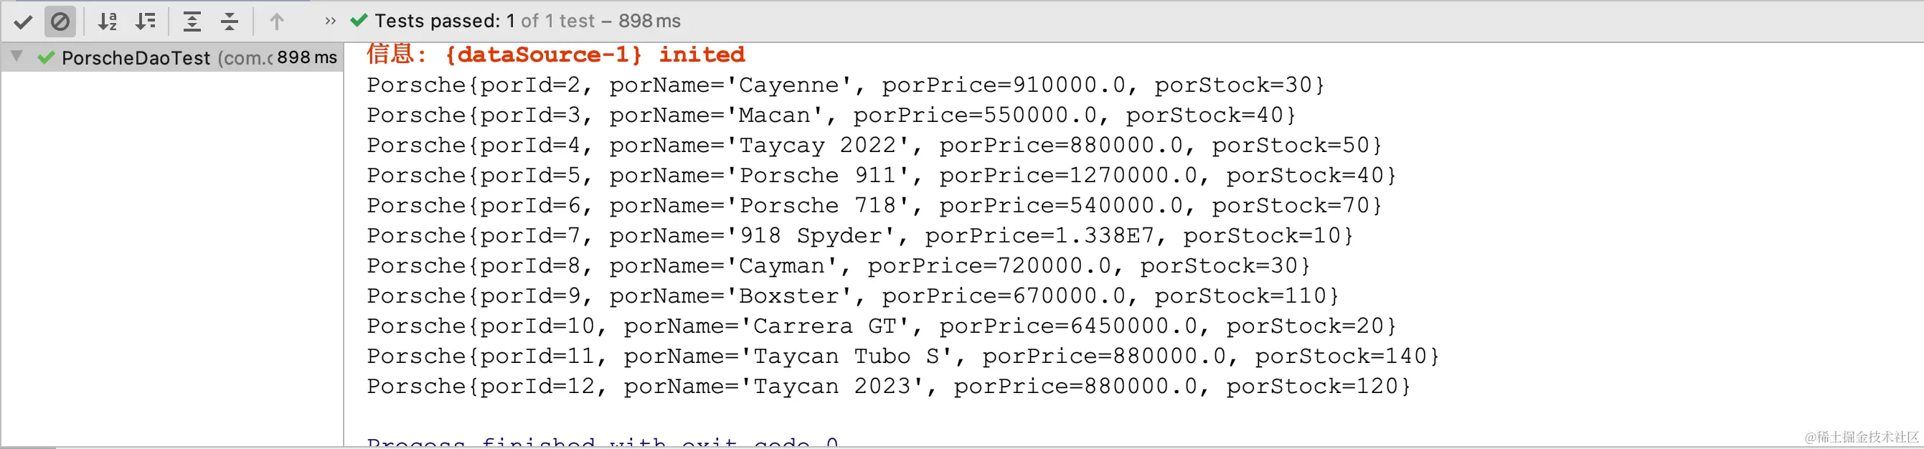Select output line with porName Cayman
Viewport: 1924px width, 449px height.
click(839, 266)
